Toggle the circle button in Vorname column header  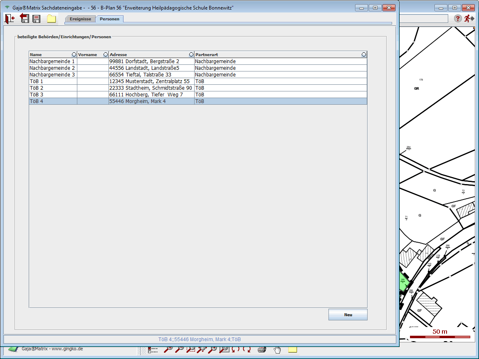[105, 54]
